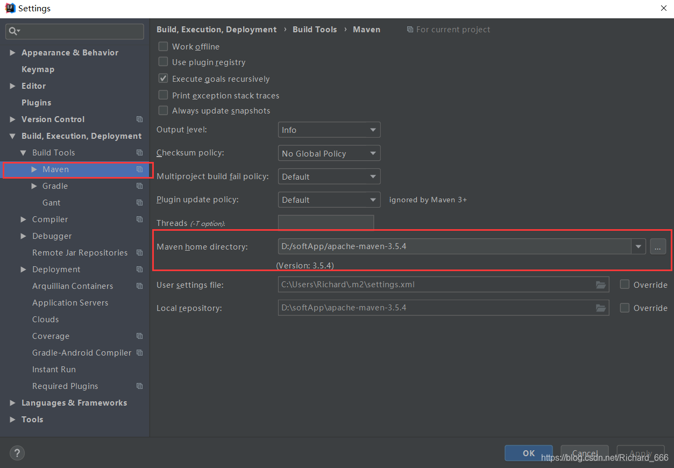Click the Apply button
Image resolution: width=674 pixels, height=468 pixels.
tap(641, 453)
